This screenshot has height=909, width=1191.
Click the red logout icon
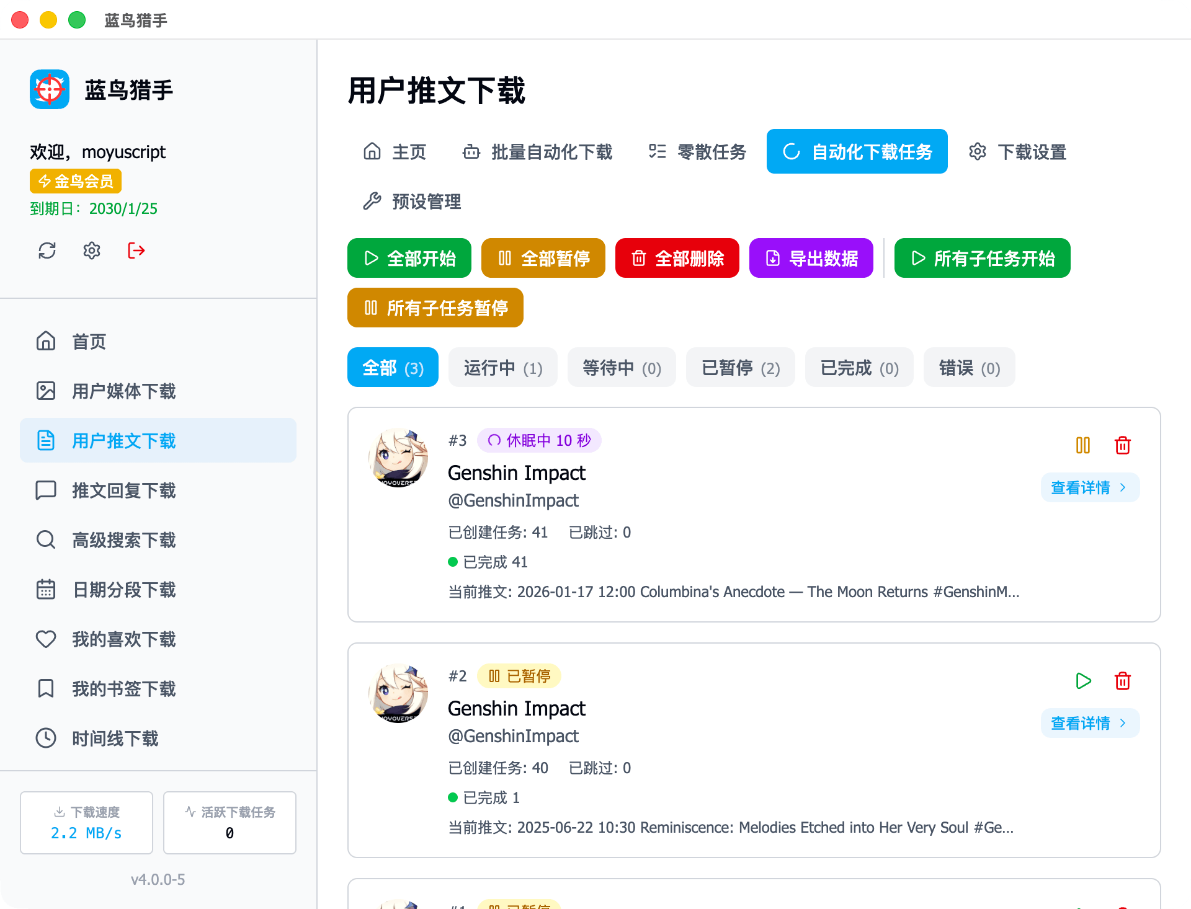pyautogui.click(x=136, y=251)
